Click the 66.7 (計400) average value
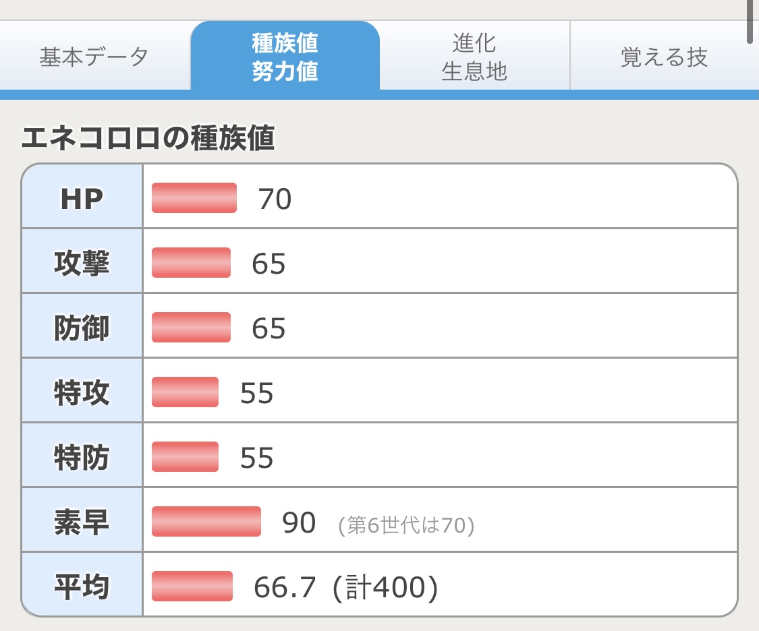 click(x=346, y=587)
